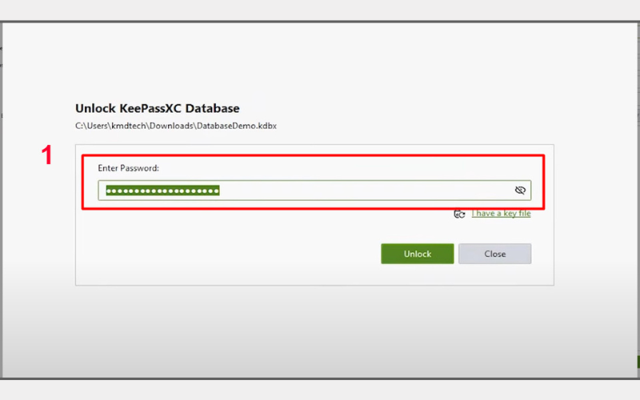Toggle password visibility with the eye icon

[x=520, y=190]
